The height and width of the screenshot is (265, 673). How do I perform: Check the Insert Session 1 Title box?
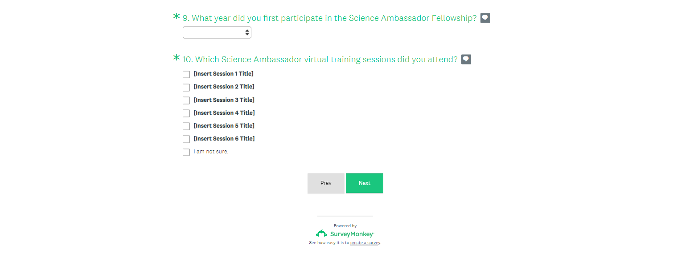click(186, 74)
